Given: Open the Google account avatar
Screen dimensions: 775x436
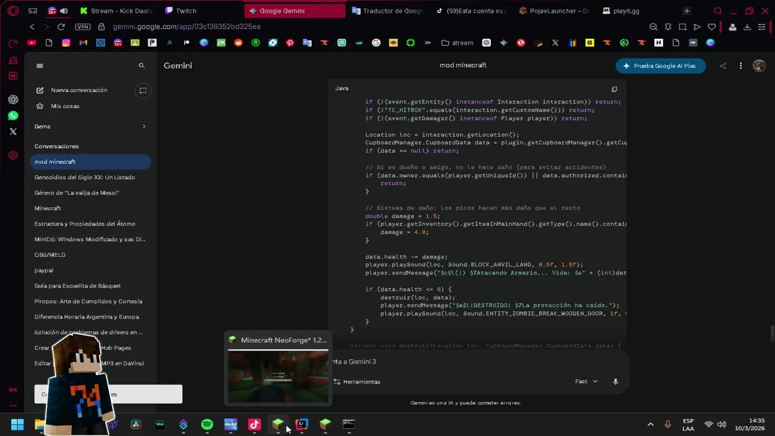Looking at the screenshot, I should [759, 66].
